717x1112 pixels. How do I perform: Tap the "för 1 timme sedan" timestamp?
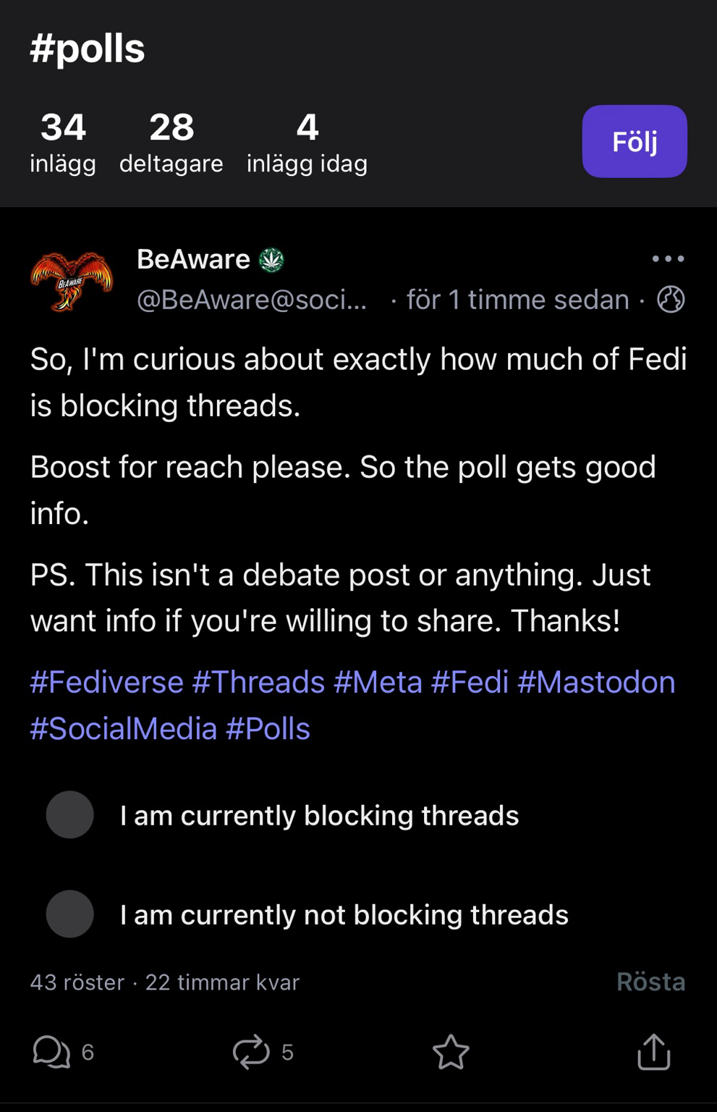click(x=517, y=300)
